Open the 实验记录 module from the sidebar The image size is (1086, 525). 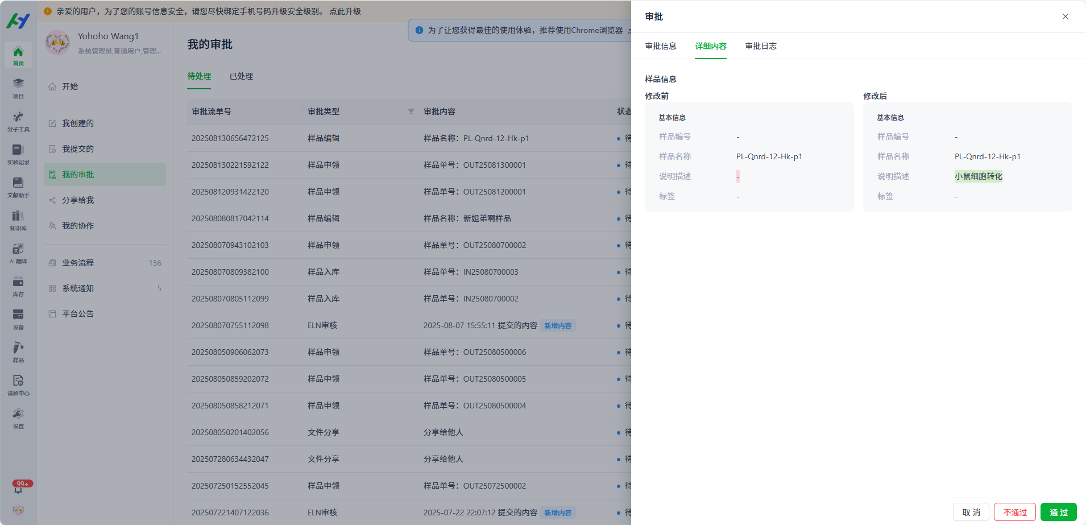(x=18, y=154)
